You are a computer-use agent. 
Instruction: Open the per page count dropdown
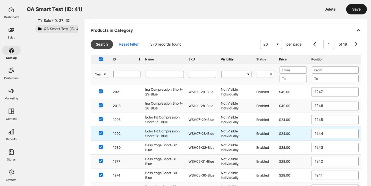pyautogui.click(x=271, y=44)
